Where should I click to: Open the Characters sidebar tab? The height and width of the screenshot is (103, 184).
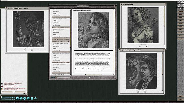pos(181,12)
